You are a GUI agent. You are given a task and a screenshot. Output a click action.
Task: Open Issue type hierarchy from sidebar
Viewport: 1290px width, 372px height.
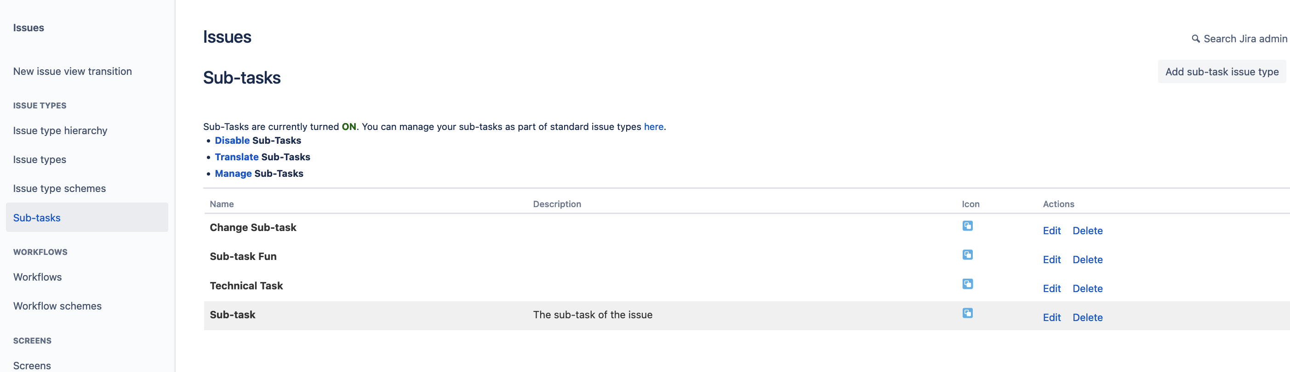coord(60,130)
